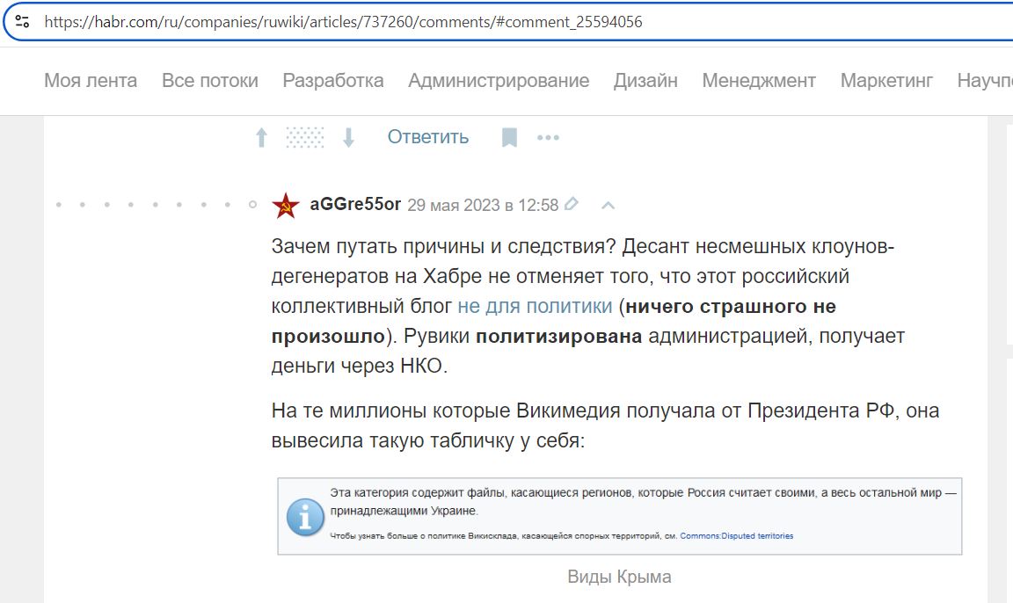Click the Wikimedia notice banner image
The image size is (1013, 603).
click(x=620, y=516)
